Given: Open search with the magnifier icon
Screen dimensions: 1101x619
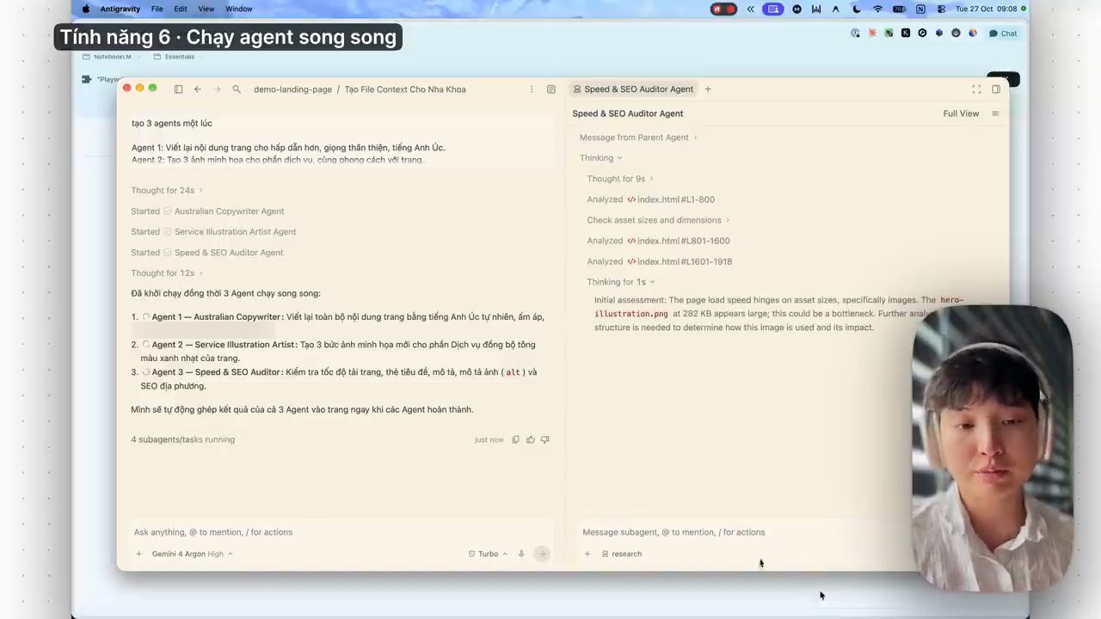Looking at the screenshot, I should pos(237,89).
